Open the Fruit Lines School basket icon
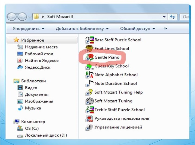Viewport: 195px width, 145px height. [x=89, y=48]
